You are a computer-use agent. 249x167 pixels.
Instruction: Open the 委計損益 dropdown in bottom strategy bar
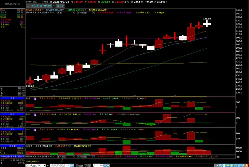(66, 157)
